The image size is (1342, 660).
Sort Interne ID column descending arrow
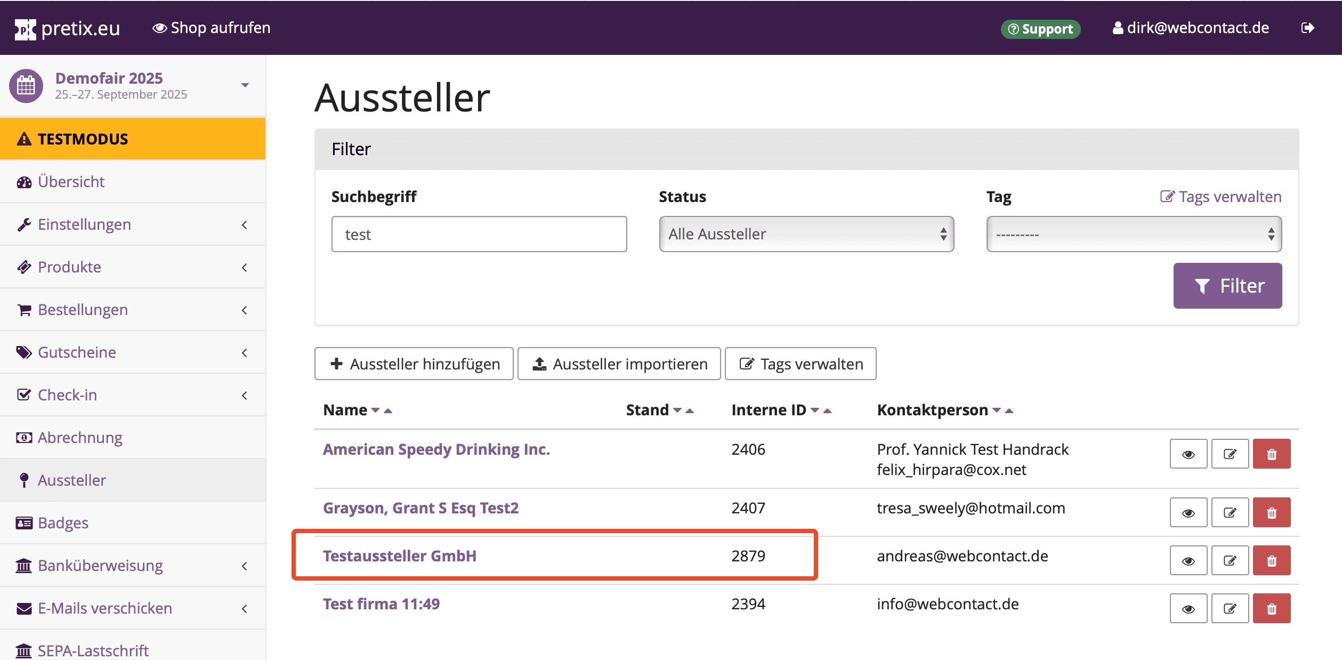[x=815, y=410]
